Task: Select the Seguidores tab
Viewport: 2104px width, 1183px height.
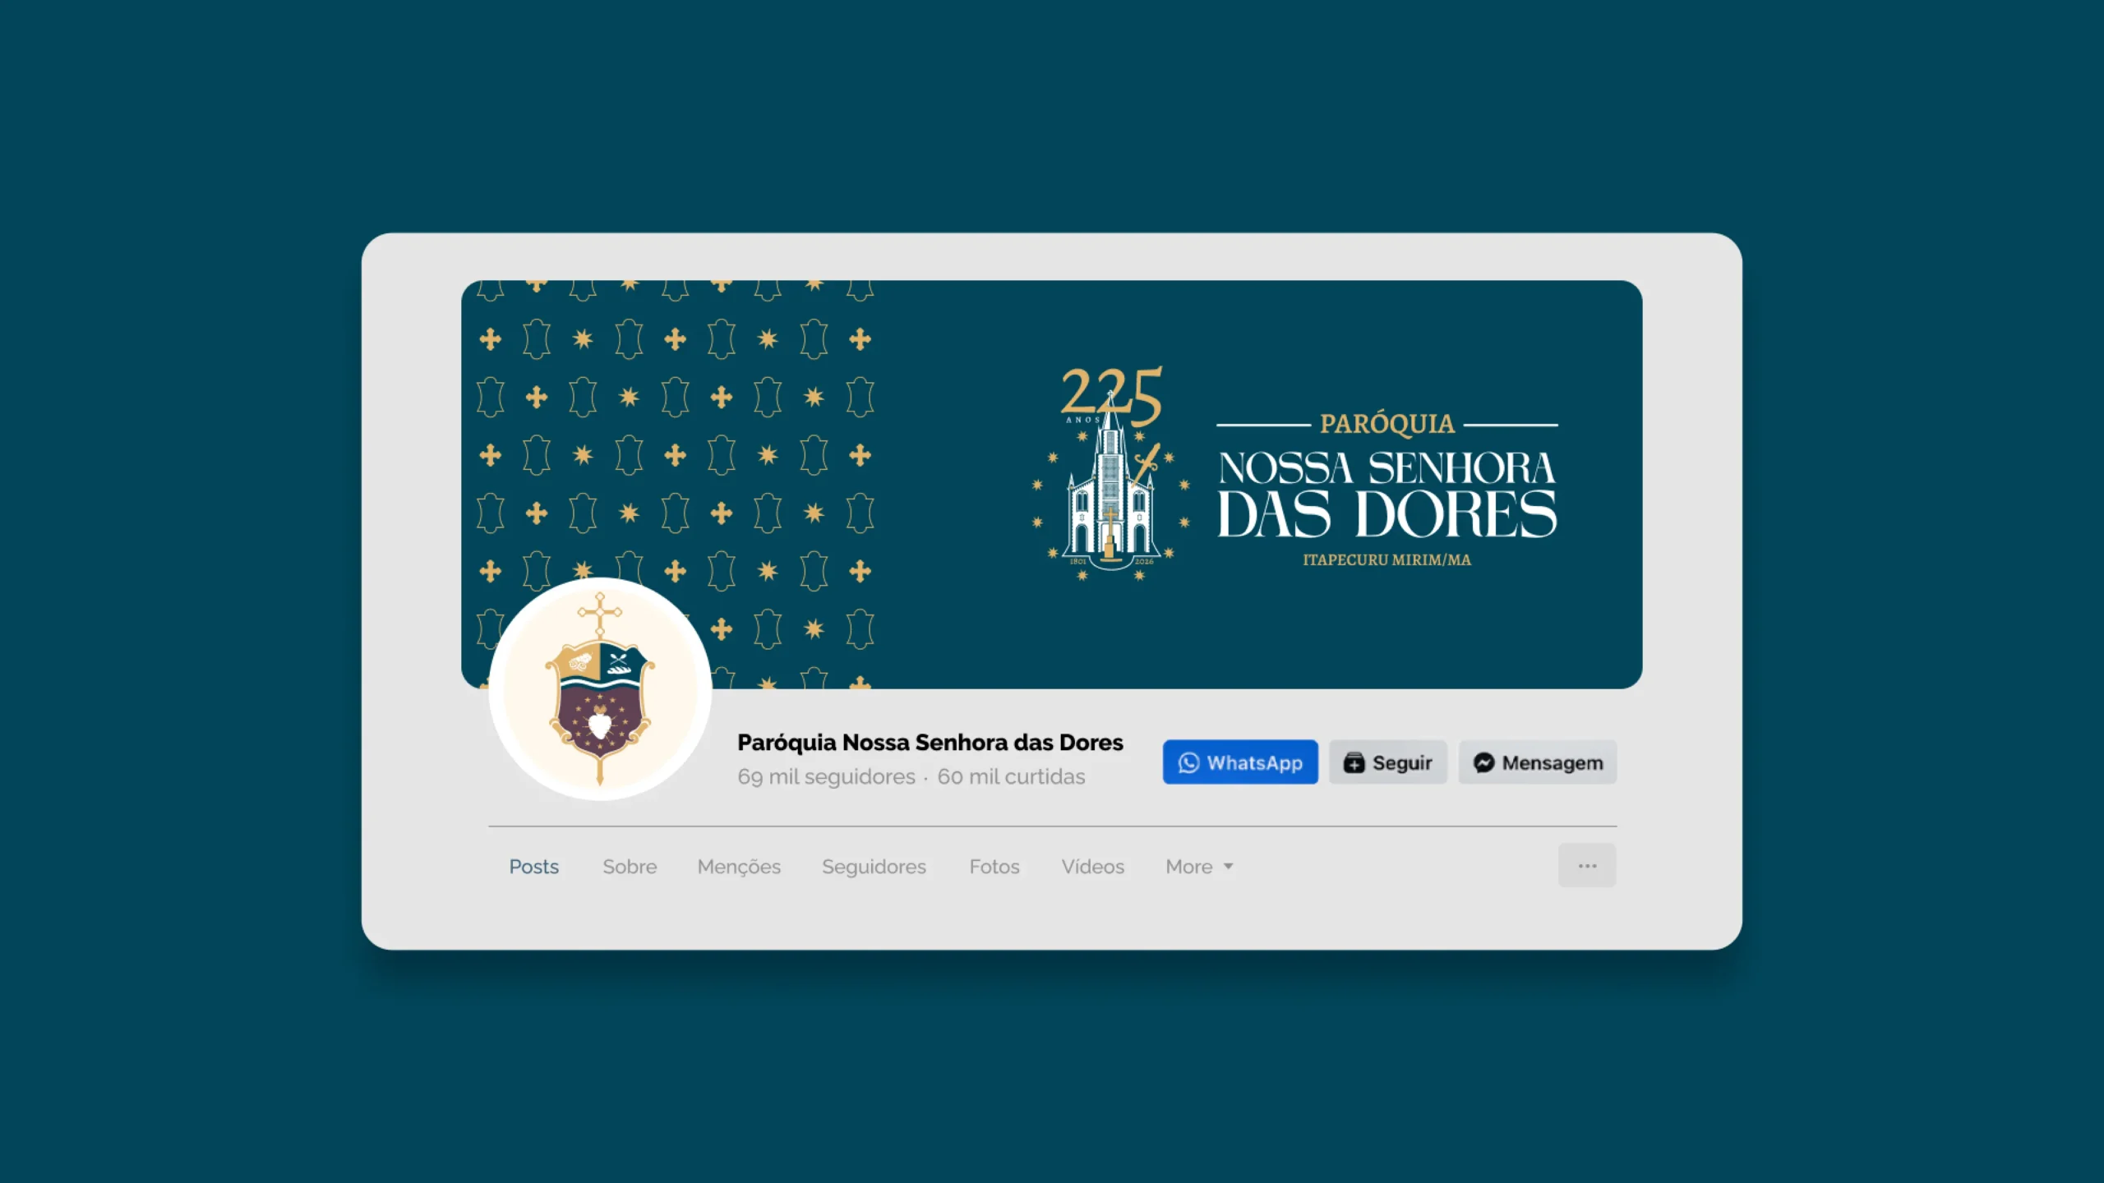Action: coord(874,867)
